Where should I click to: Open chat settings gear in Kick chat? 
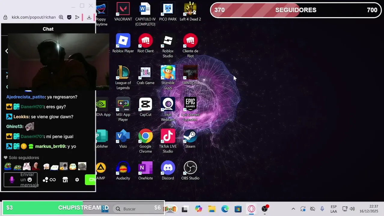click(77, 180)
